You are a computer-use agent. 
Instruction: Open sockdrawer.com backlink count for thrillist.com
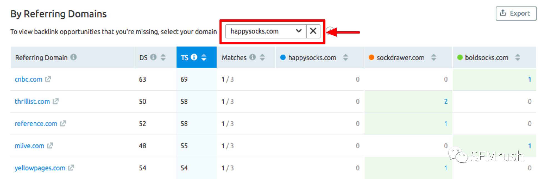pos(446,101)
